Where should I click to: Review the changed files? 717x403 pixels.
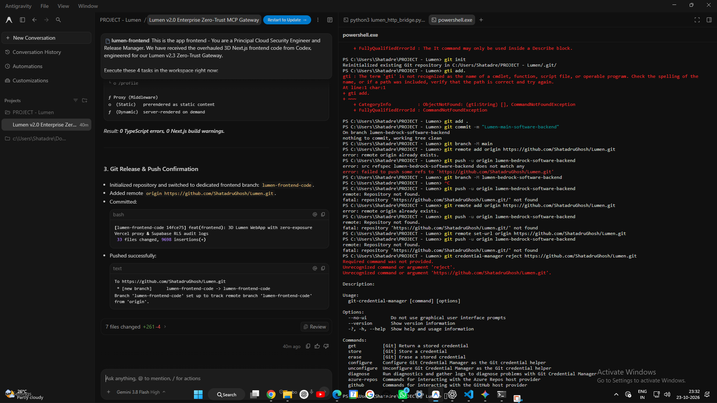(315, 327)
